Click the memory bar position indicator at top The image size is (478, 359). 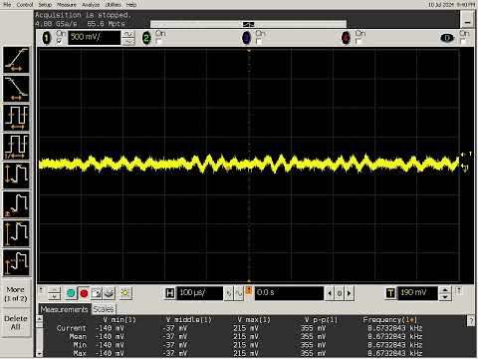coord(248,24)
